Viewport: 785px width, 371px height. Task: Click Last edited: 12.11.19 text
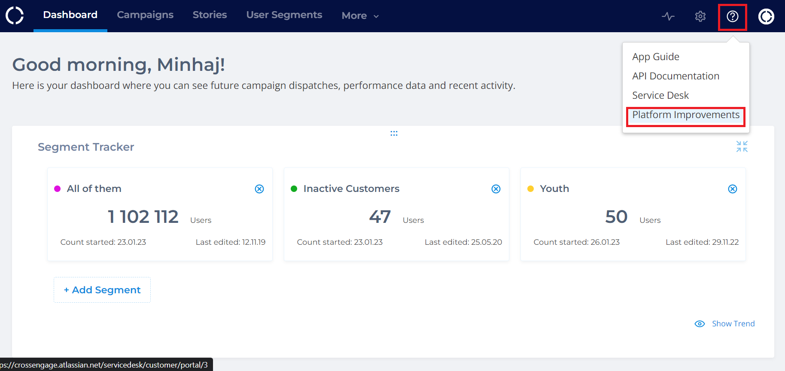[x=231, y=242]
